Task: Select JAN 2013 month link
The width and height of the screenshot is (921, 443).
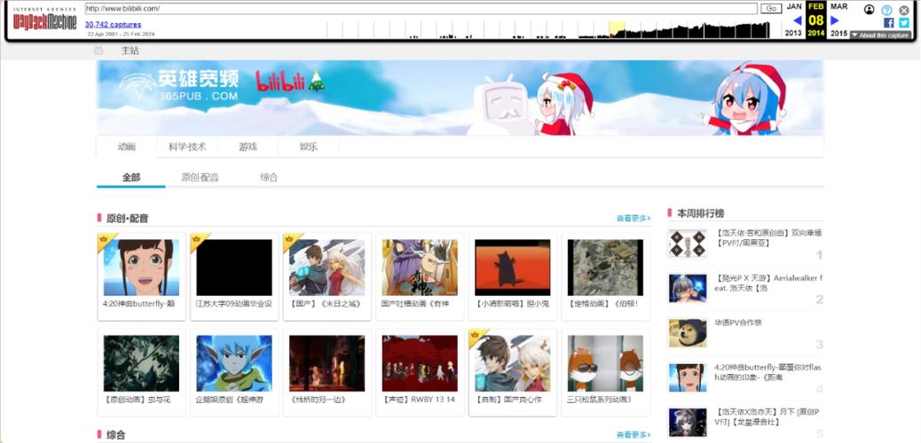Action: point(793,19)
